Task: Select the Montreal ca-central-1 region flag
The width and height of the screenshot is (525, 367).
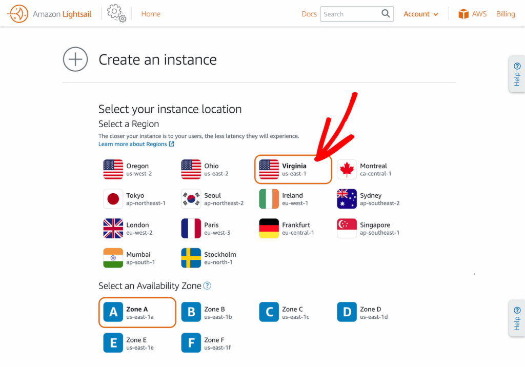Action: pyautogui.click(x=347, y=170)
